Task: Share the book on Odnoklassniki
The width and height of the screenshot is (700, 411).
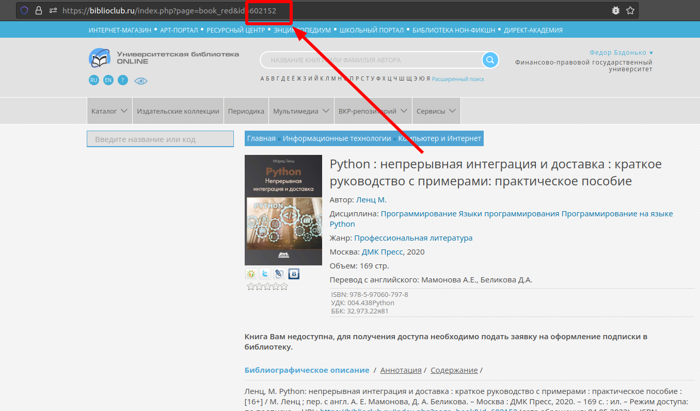Action: (x=251, y=274)
